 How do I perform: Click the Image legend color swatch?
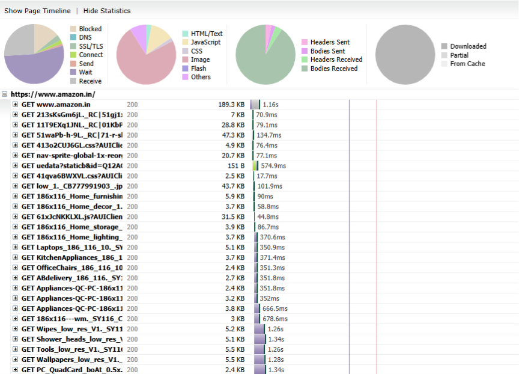185,60
